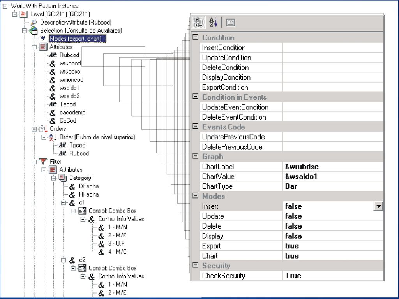Collapse the c1 Control Info Values node
Image resolution: width=399 pixels, height=299 pixels.
click(x=83, y=219)
